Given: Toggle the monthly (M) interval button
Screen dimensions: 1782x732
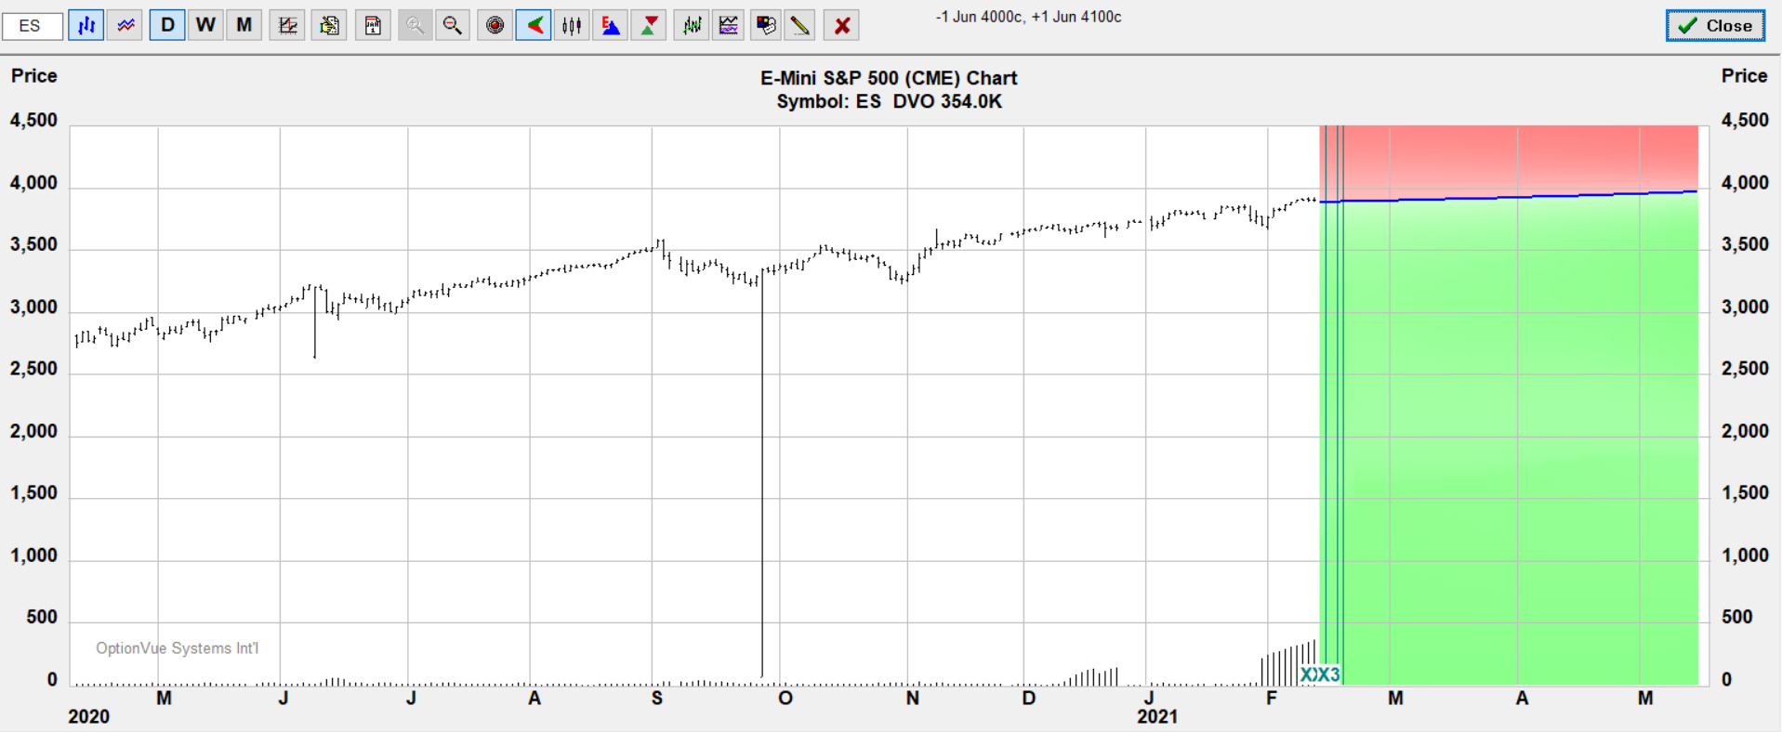Looking at the screenshot, I should (x=244, y=25).
